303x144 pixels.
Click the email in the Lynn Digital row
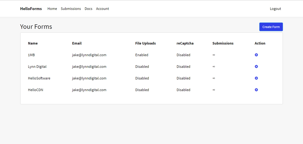(x=89, y=66)
